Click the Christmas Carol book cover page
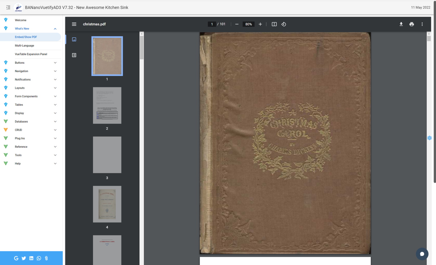 click(x=285, y=143)
